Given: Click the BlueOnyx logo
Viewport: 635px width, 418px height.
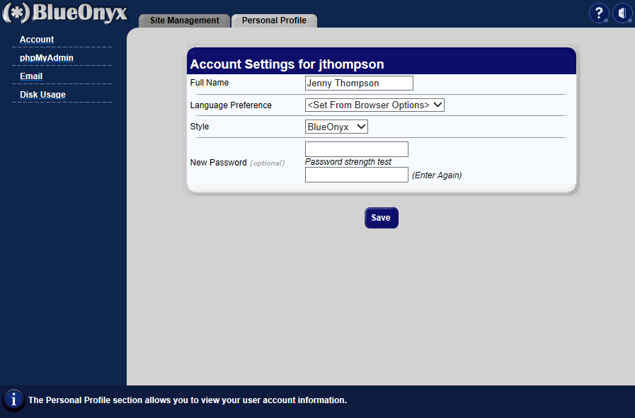Looking at the screenshot, I should click(x=65, y=13).
